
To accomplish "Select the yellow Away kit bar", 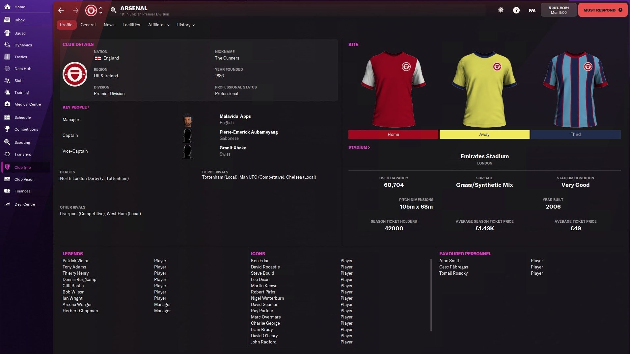I will pyautogui.click(x=484, y=134).
